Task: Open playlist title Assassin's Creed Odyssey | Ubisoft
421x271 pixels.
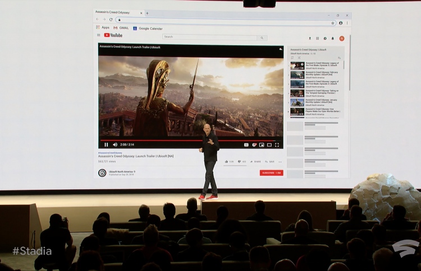Action: 308,50
